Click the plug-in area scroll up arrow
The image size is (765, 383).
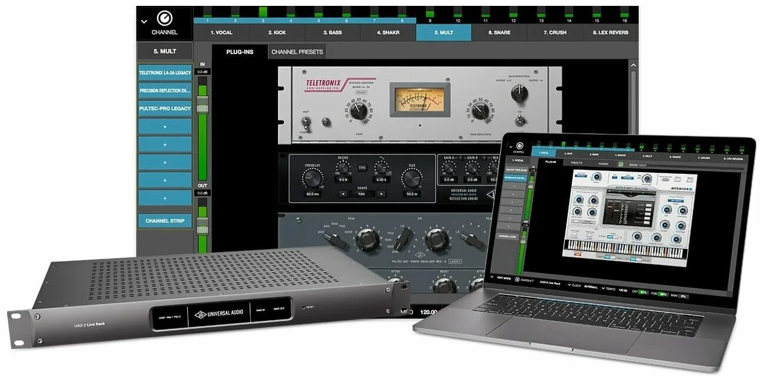pyautogui.click(x=634, y=65)
